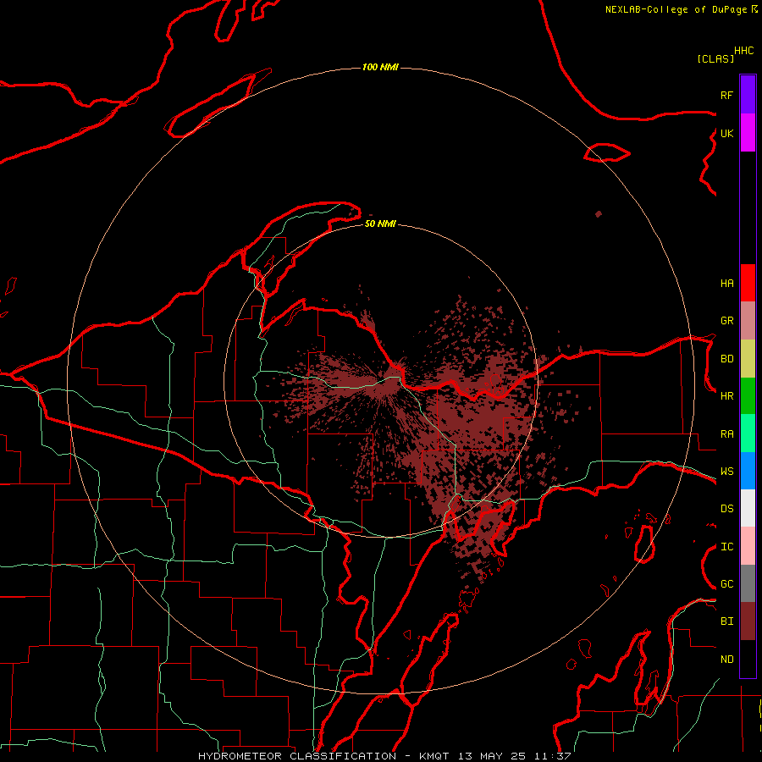Click the ND legend label
Screen dimensions: 762x762
click(x=726, y=660)
